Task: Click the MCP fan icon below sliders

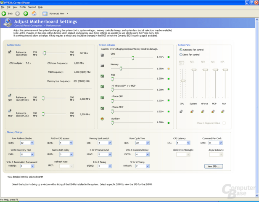Action: [213, 112]
